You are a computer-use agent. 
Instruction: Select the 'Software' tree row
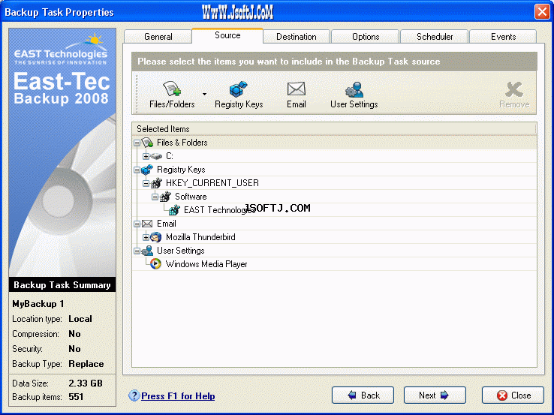pyautogui.click(x=334, y=197)
